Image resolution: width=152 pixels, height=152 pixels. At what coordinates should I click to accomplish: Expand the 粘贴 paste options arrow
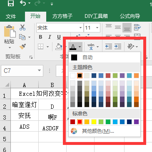10,47
